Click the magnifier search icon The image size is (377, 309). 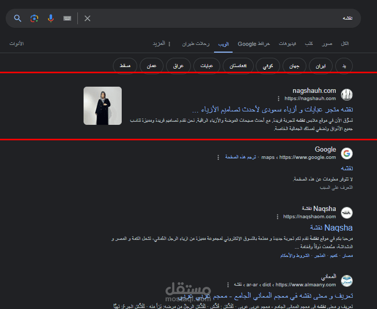18,18
